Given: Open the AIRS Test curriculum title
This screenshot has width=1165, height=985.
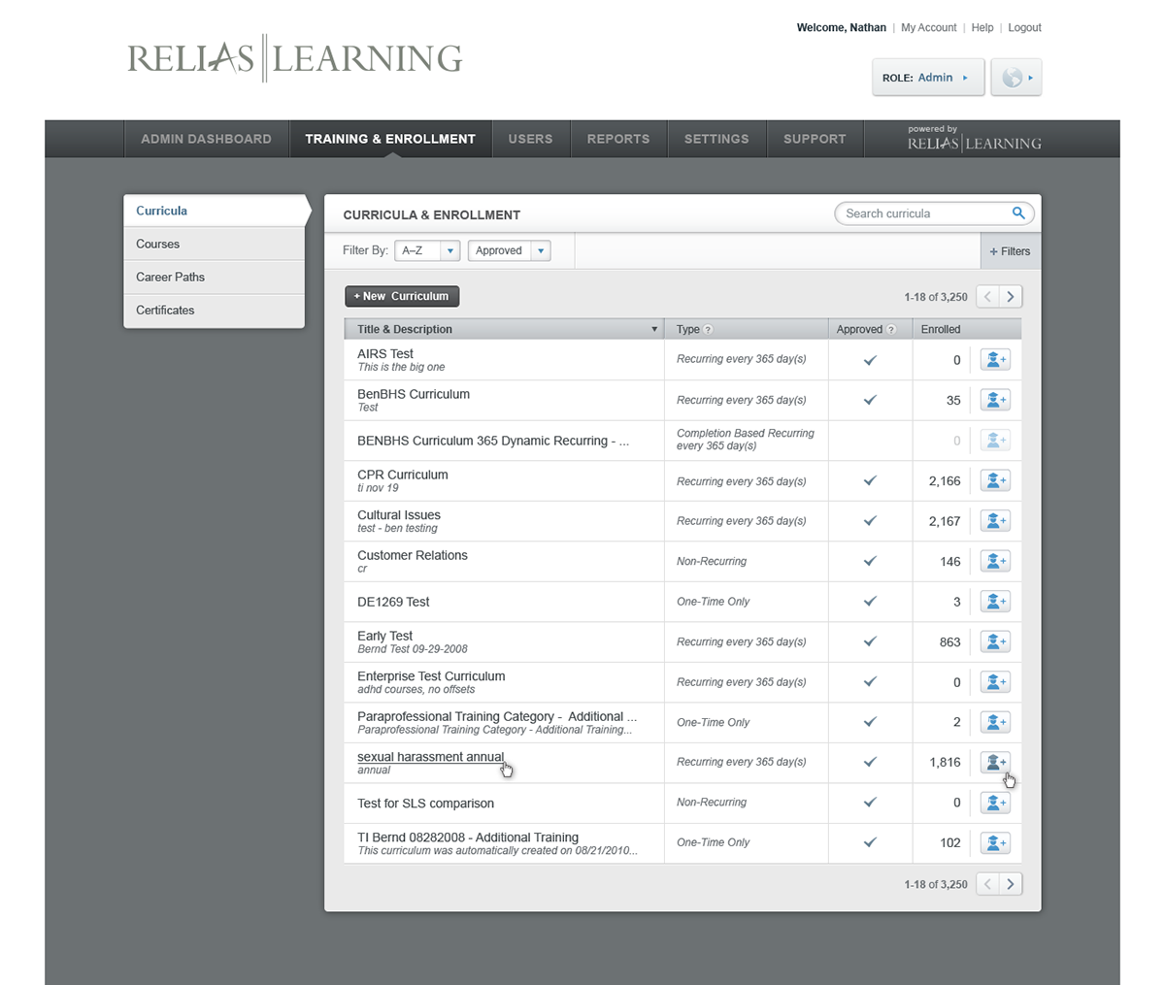Looking at the screenshot, I should click(384, 354).
